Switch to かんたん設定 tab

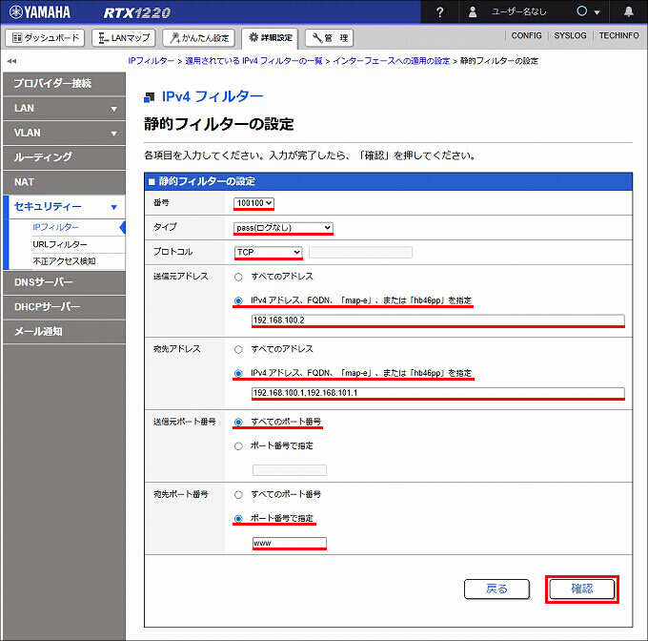(x=199, y=38)
